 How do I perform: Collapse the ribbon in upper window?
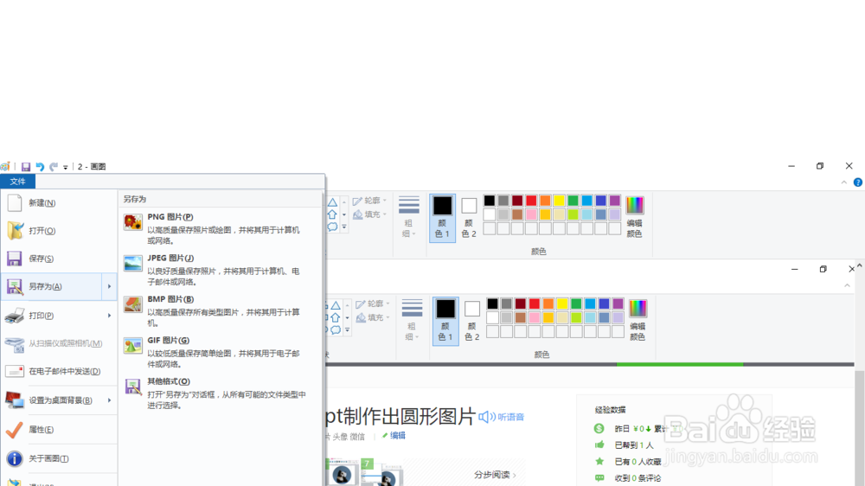[844, 182]
